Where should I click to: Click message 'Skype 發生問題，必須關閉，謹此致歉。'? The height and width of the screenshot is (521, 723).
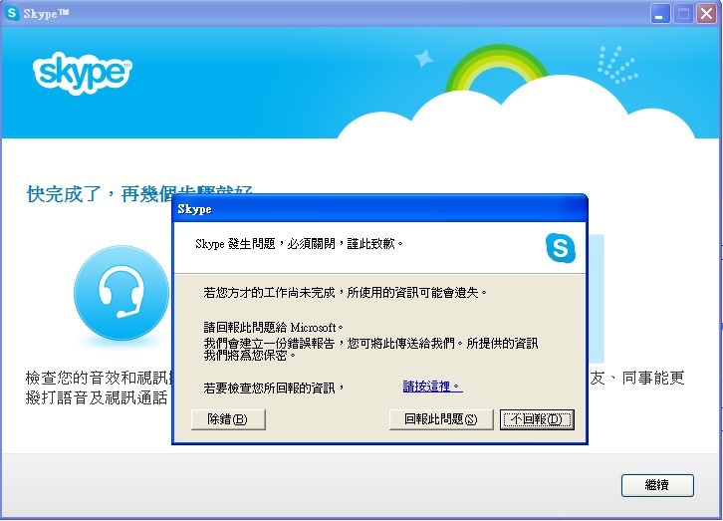[299, 243]
